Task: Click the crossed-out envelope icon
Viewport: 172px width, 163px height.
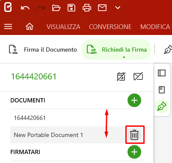Action: pyautogui.click(x=138, y=76)
